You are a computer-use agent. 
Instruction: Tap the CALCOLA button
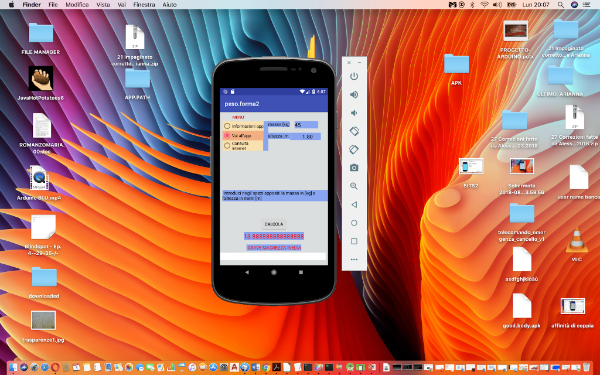[274, 224]
